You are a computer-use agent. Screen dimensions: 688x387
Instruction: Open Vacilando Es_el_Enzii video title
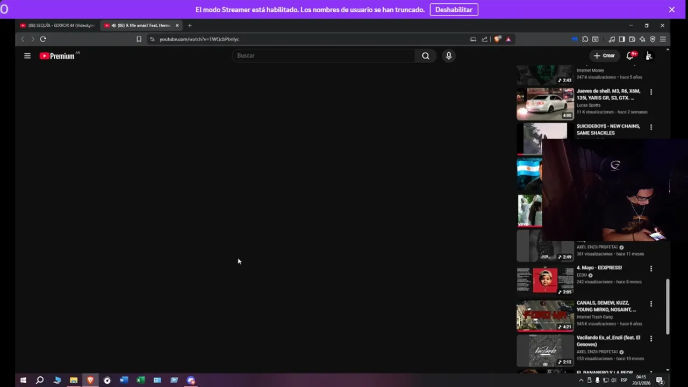click(608, 341)
